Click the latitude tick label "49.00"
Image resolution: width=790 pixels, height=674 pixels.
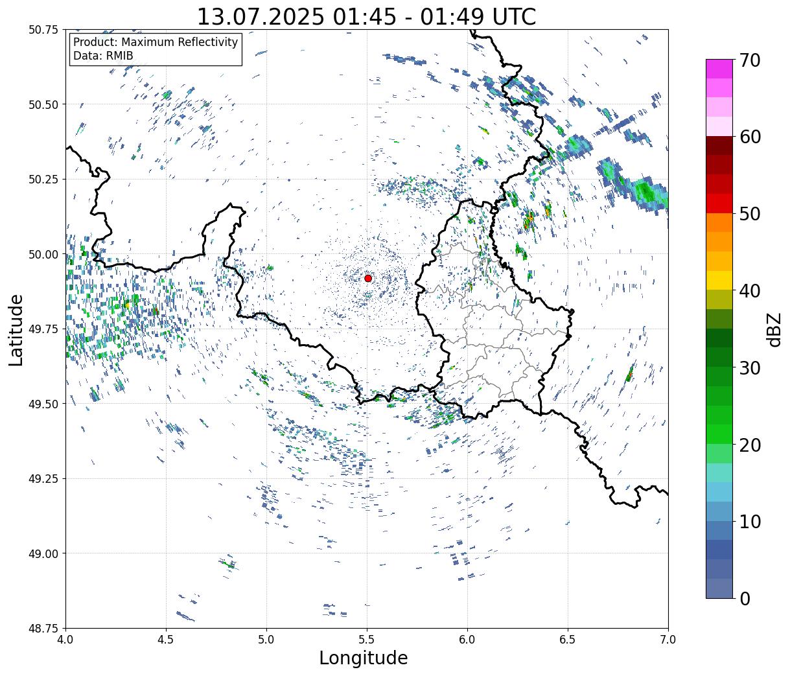43,553
